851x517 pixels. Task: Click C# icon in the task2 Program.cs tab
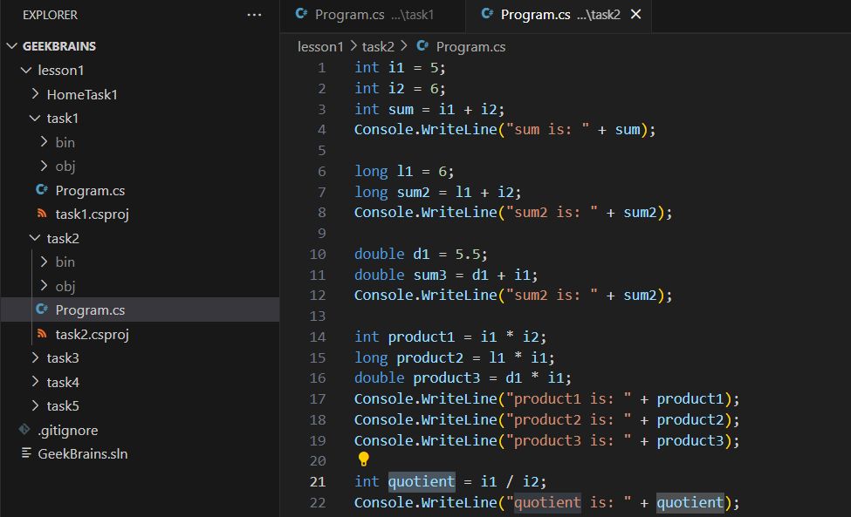pos(487,14)
